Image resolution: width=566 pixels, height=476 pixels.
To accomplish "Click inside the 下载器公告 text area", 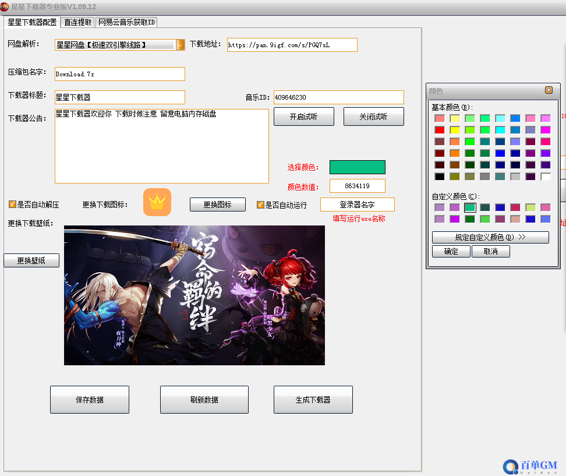I will 162,146.
